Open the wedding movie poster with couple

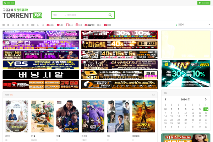[17, 116]
